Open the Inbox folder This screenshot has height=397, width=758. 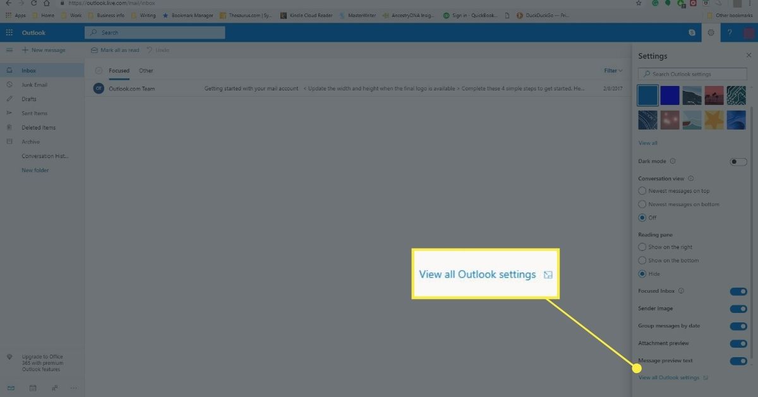42,70
